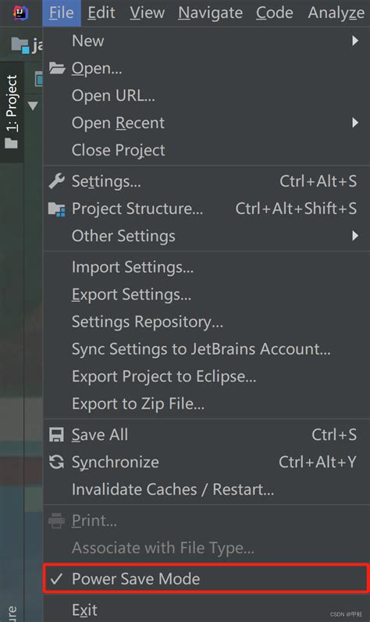This screenshot has height=622, width=370.
Task: Click the open folder icon beside Open
Action: point(57,68)
